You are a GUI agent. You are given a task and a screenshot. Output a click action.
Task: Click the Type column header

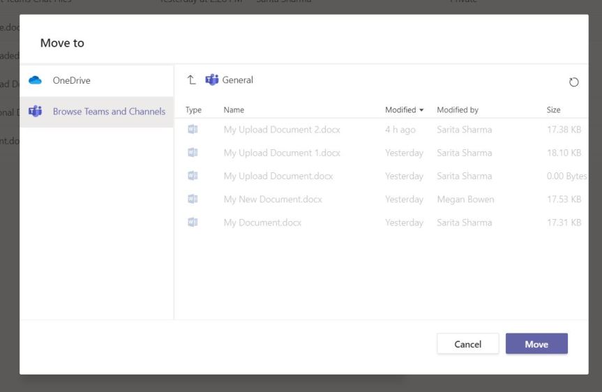pyautogui.click(x=193, y=110)
